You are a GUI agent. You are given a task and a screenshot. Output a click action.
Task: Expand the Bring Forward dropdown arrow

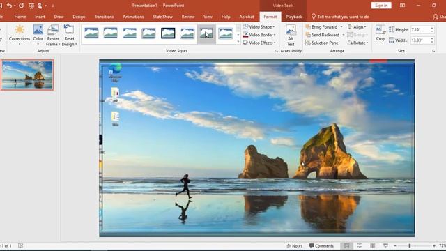tap(341, 26)
